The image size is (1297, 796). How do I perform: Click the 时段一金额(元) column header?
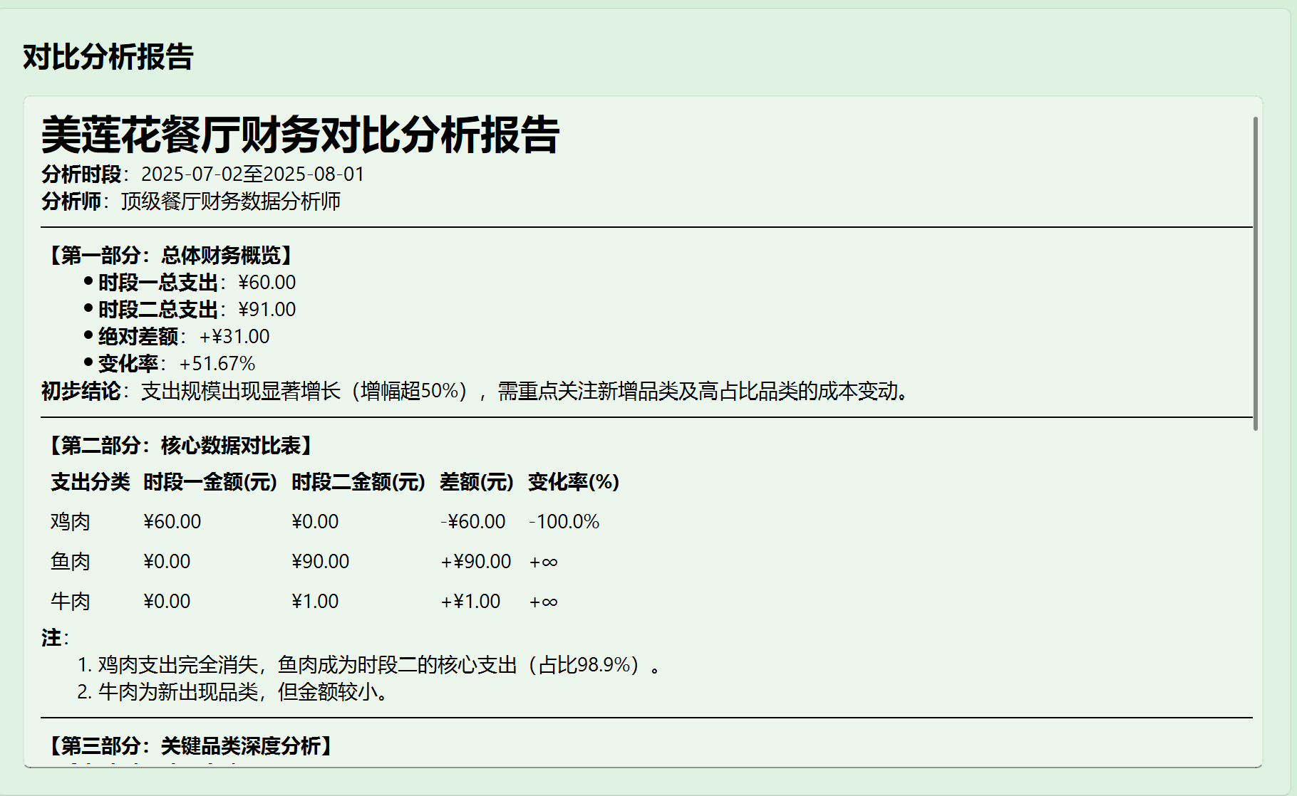[x=210, y=482]
